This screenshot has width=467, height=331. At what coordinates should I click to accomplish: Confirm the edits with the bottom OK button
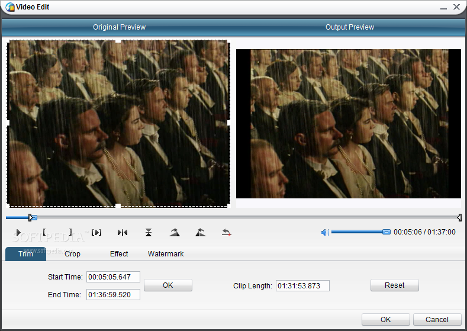386,319
